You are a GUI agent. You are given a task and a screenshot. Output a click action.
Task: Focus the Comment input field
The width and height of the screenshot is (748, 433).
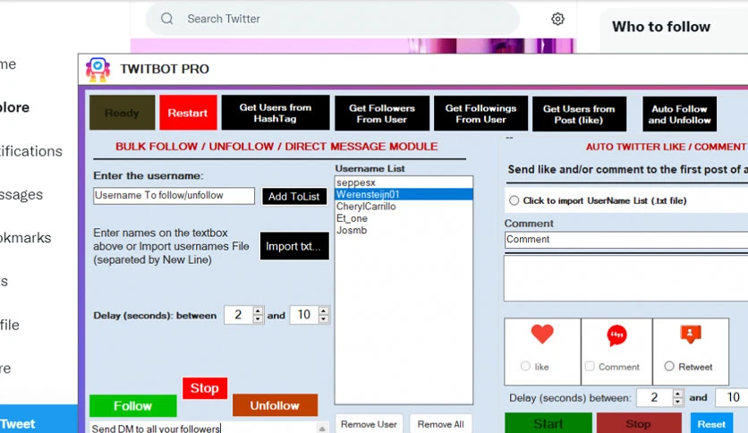(626, 240)
